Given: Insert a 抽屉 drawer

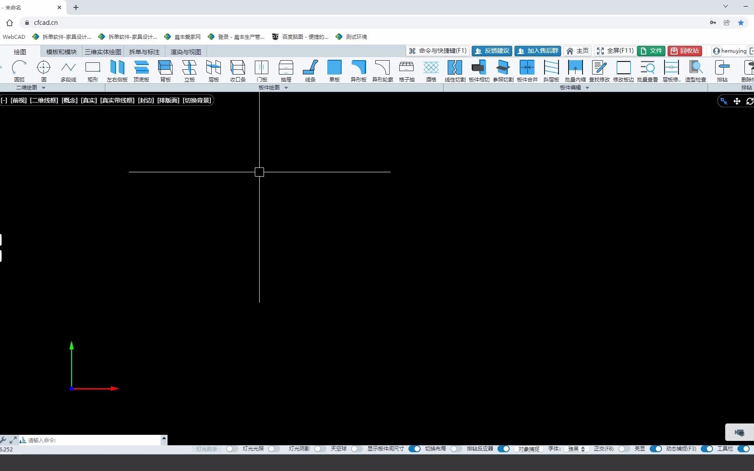Looking at the screenshot, I should click(286, 71).
